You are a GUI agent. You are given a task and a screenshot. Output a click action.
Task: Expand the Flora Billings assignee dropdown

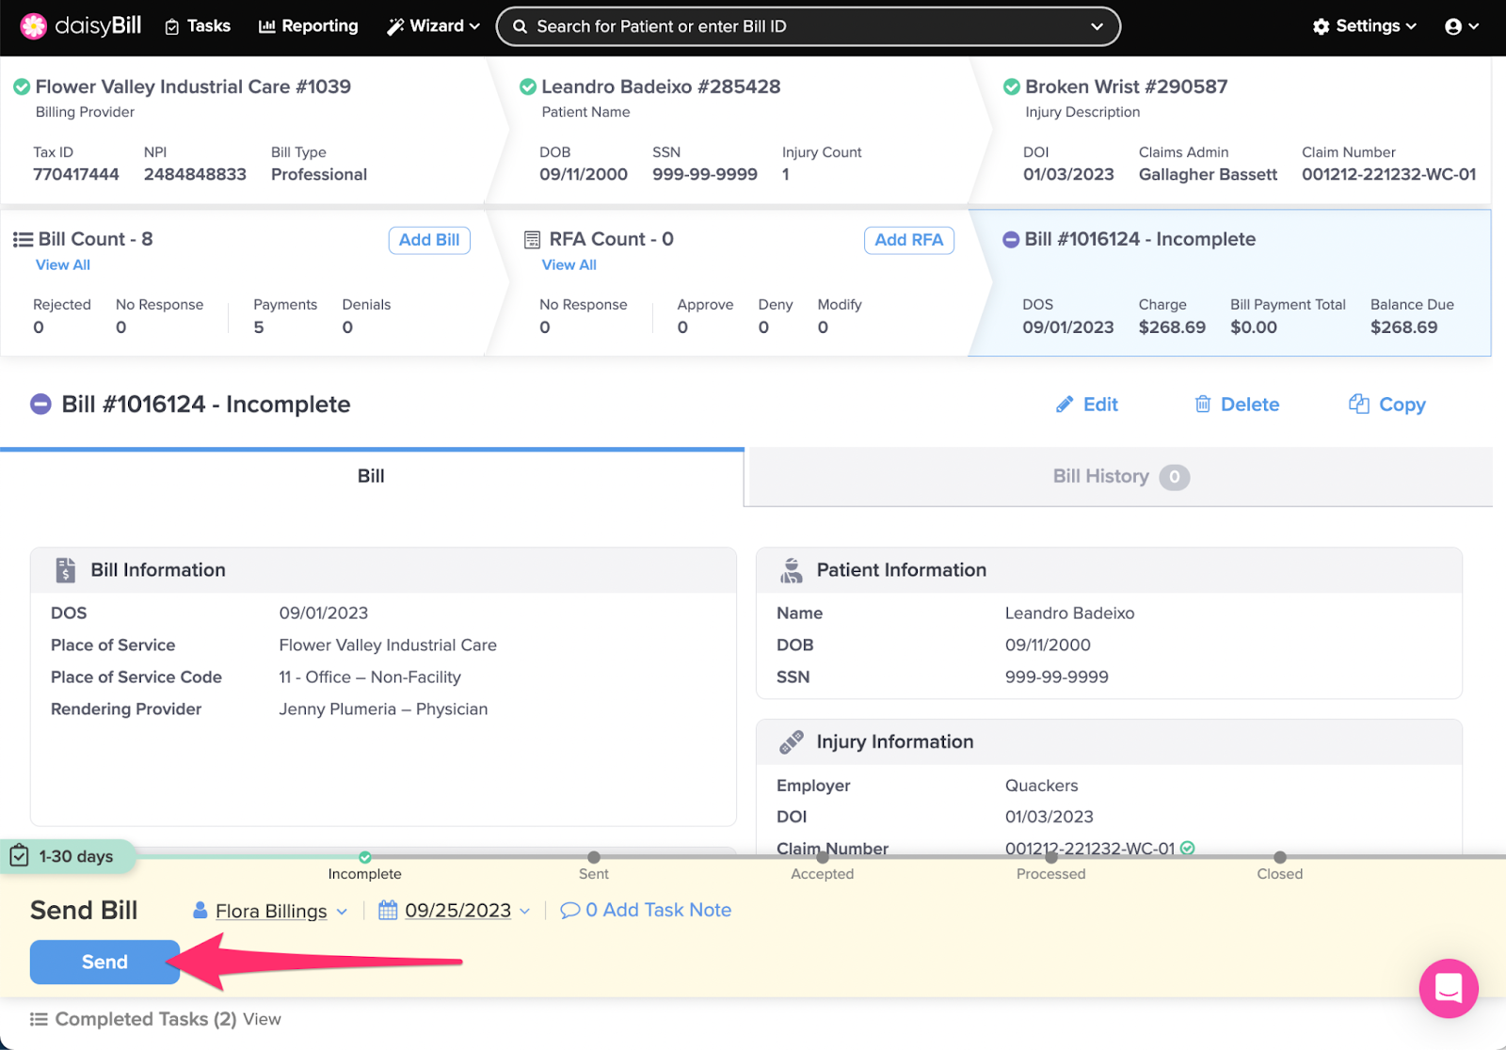click(x=342, y=912)
